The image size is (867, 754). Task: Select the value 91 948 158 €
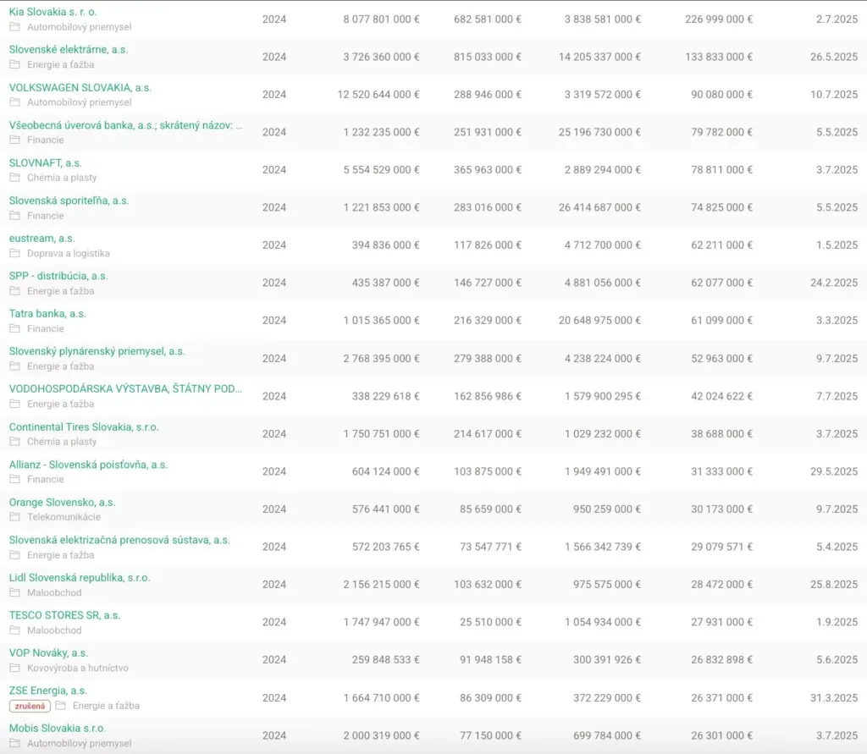[490, 659]
